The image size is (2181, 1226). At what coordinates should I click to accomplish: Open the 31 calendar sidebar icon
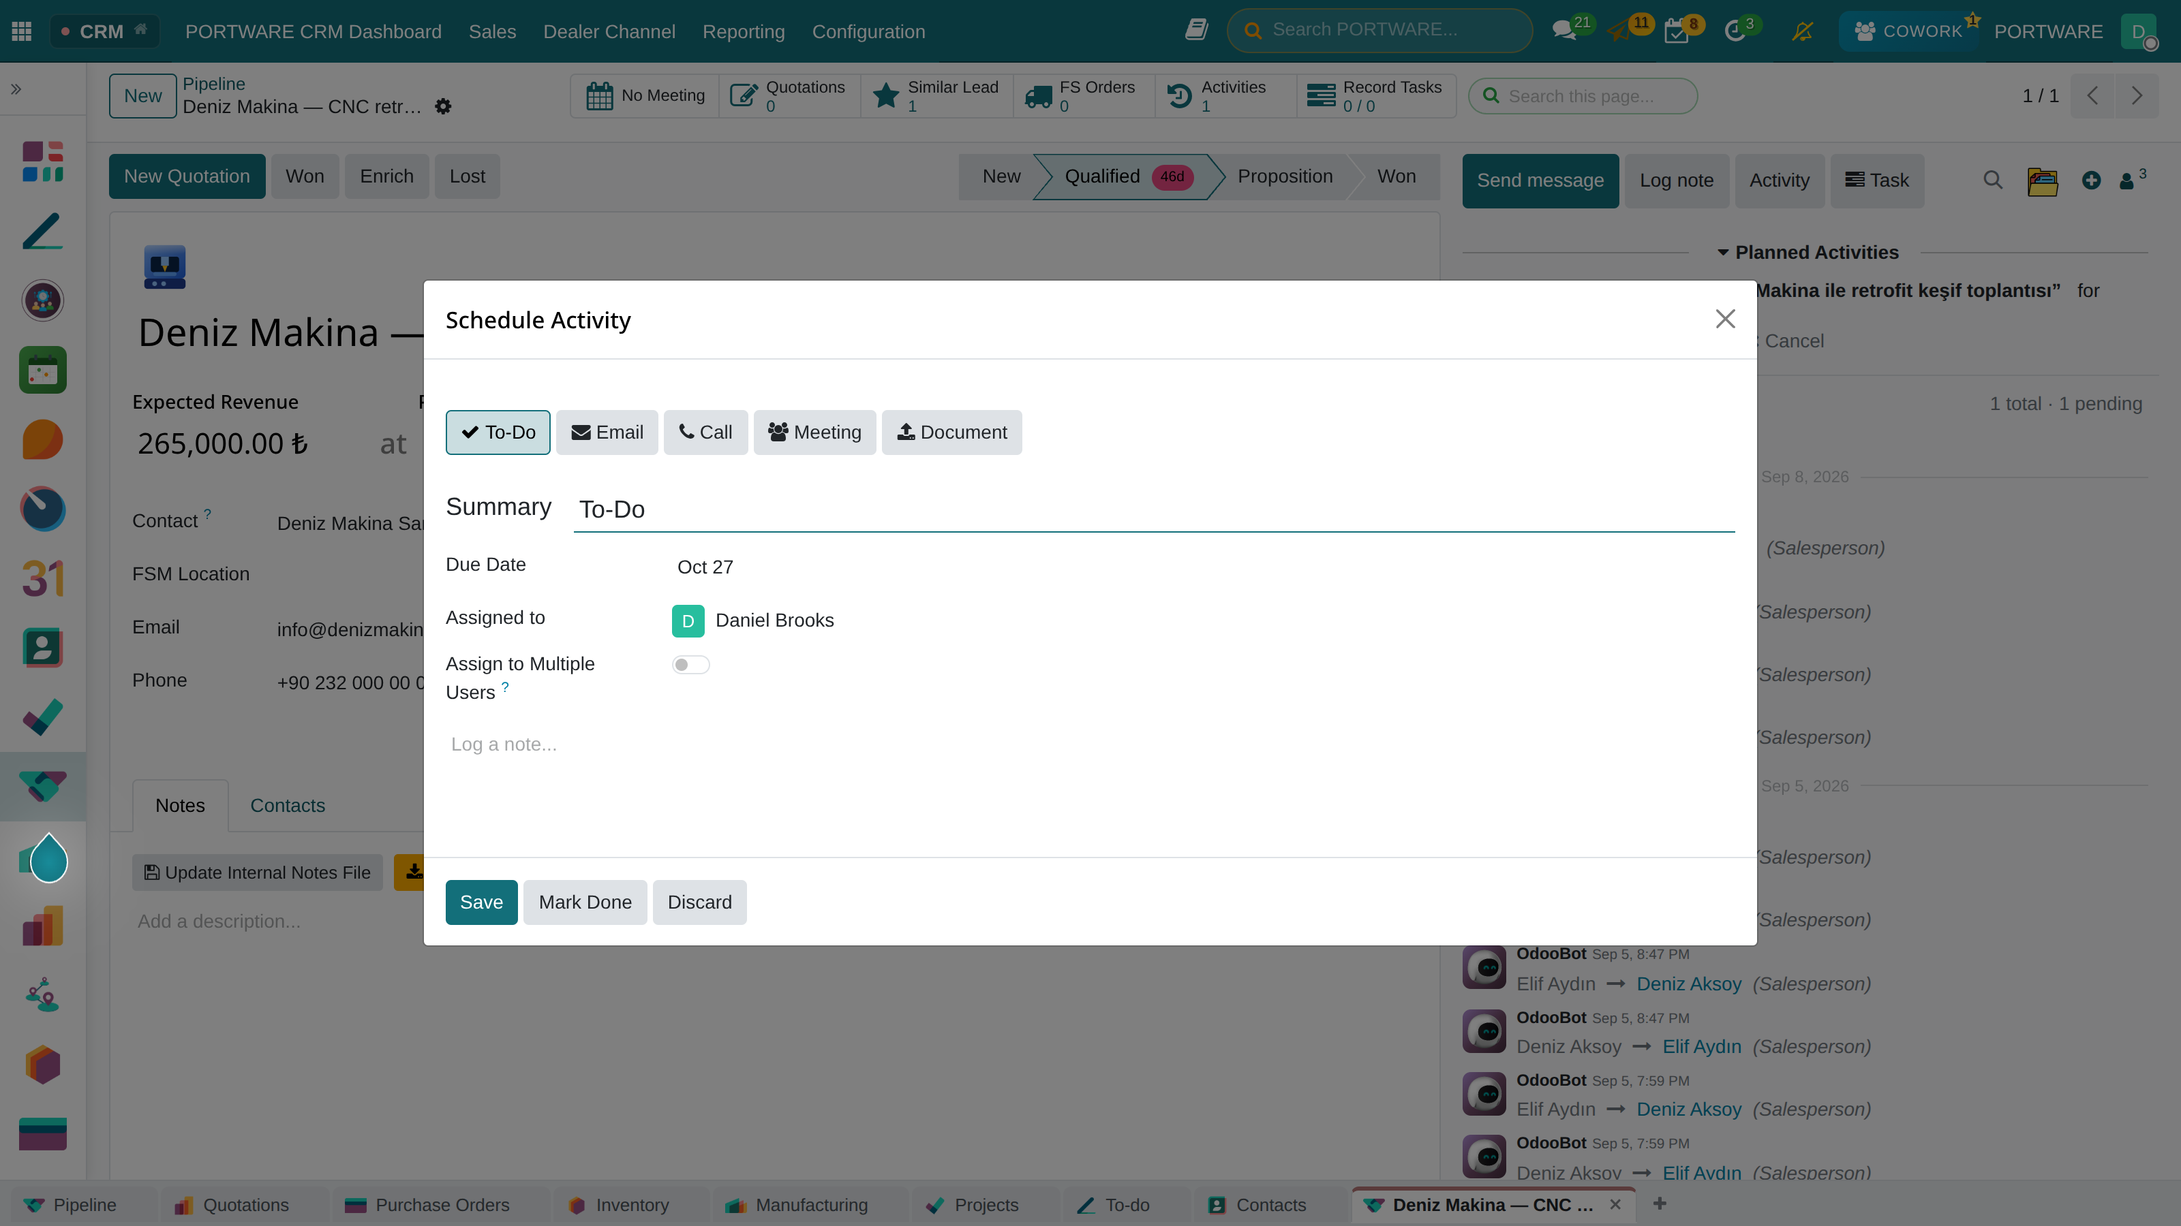tap(42, 579)
